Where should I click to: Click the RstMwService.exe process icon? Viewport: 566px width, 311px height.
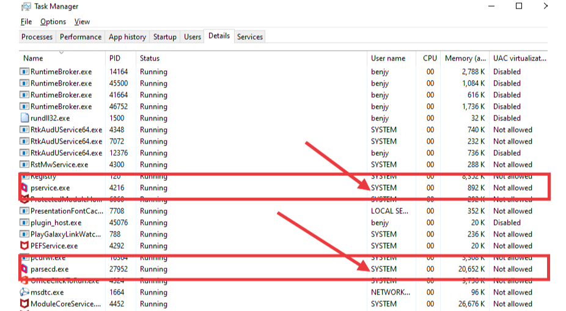(24, 164)
